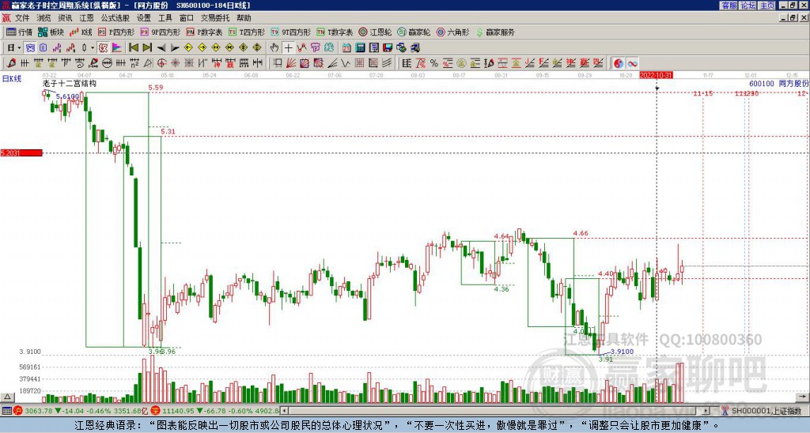810x433 pixels.
Task: Open the 日 period dropdown
Action: click(13, 47)
